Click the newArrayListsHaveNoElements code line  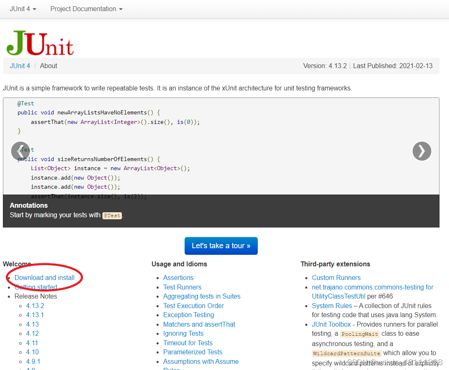(89, 113)
